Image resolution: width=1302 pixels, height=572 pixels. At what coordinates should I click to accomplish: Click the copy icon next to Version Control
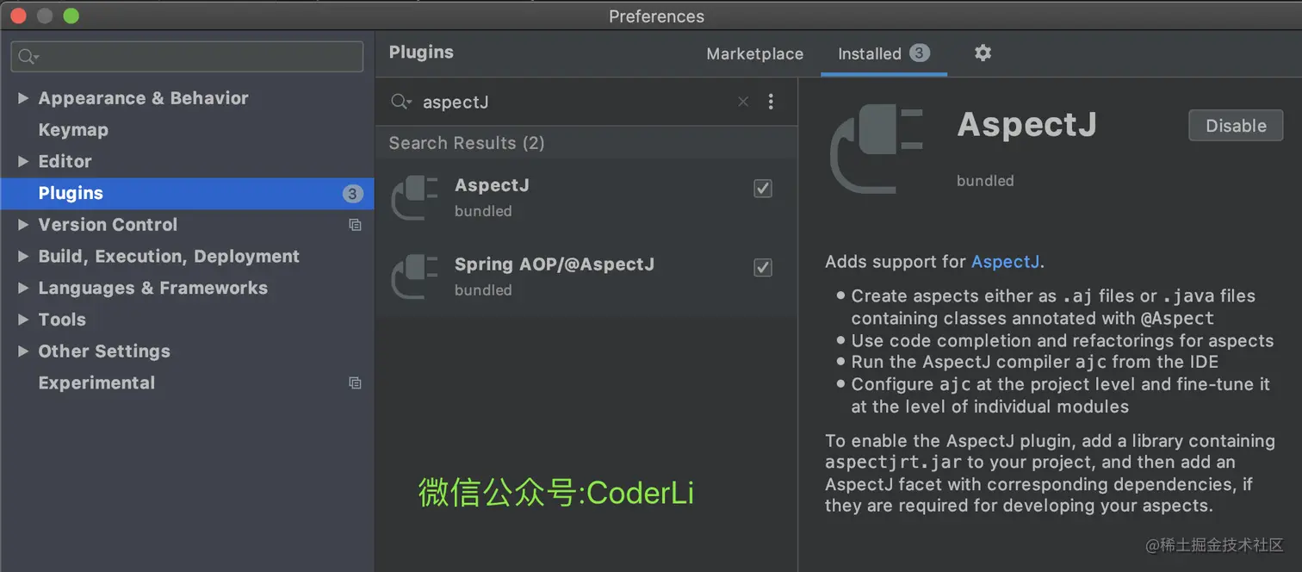click(355, 224)
